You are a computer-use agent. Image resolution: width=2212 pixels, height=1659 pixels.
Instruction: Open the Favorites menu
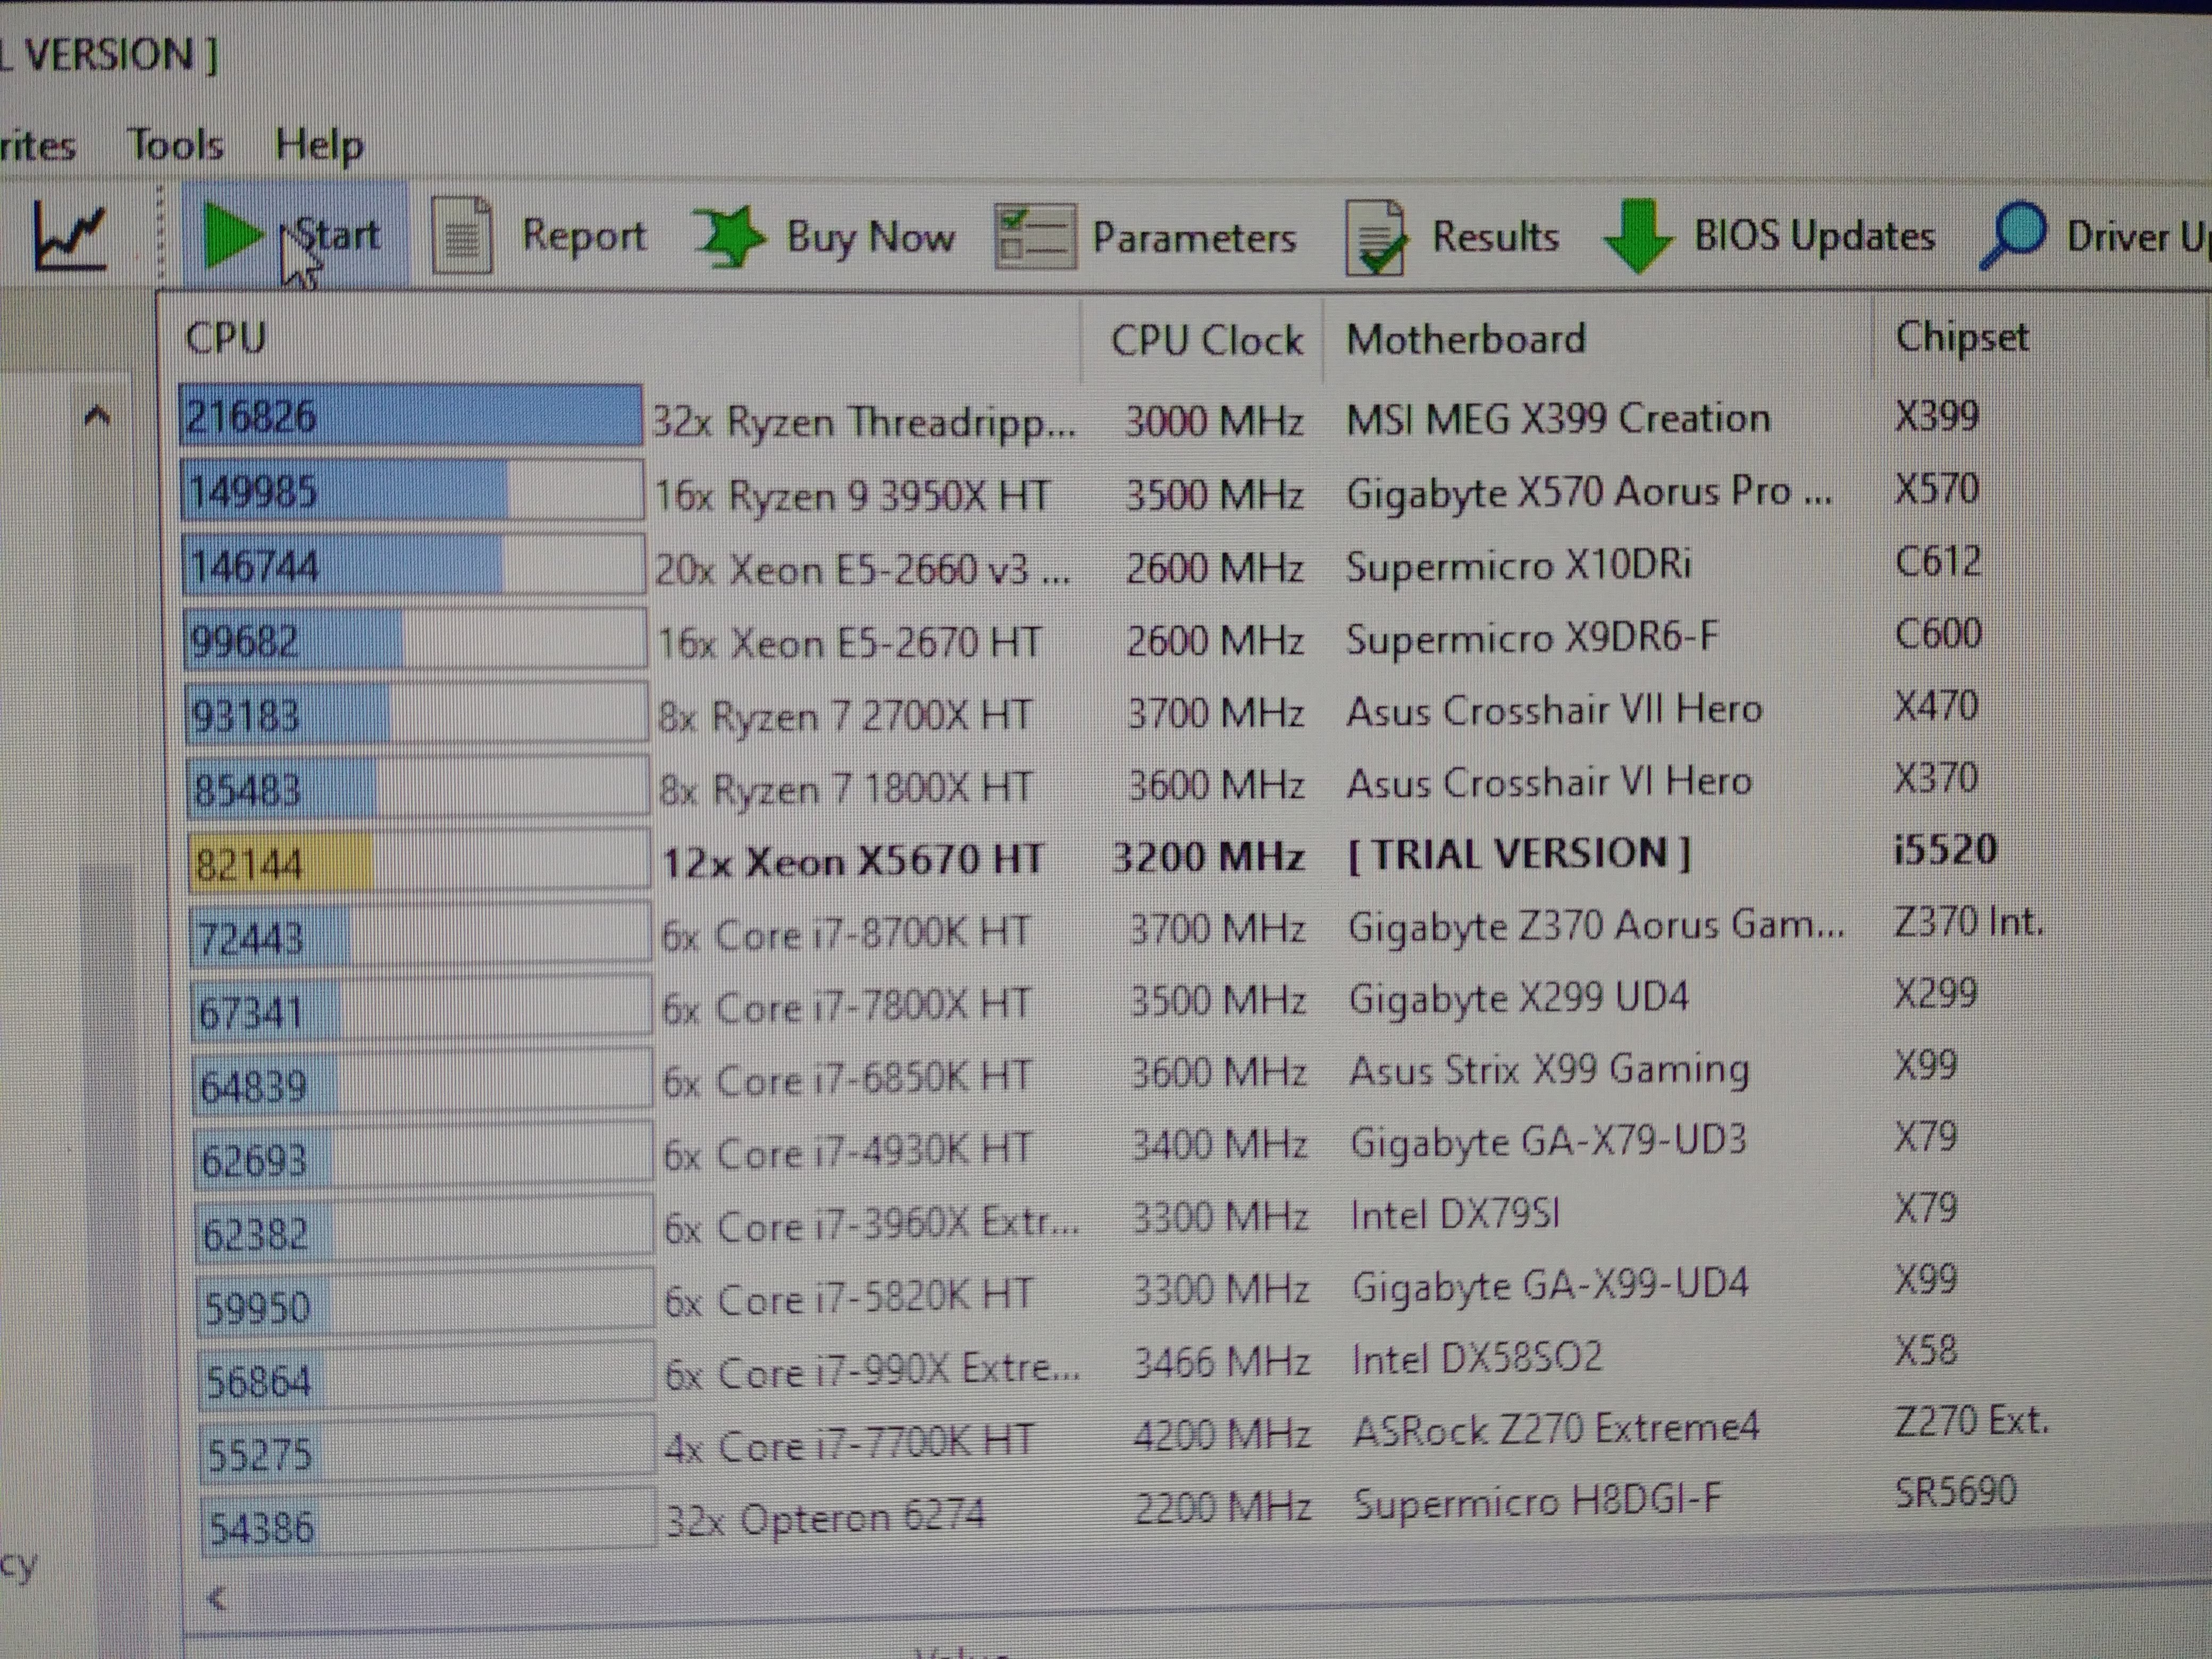click(37, 146)
